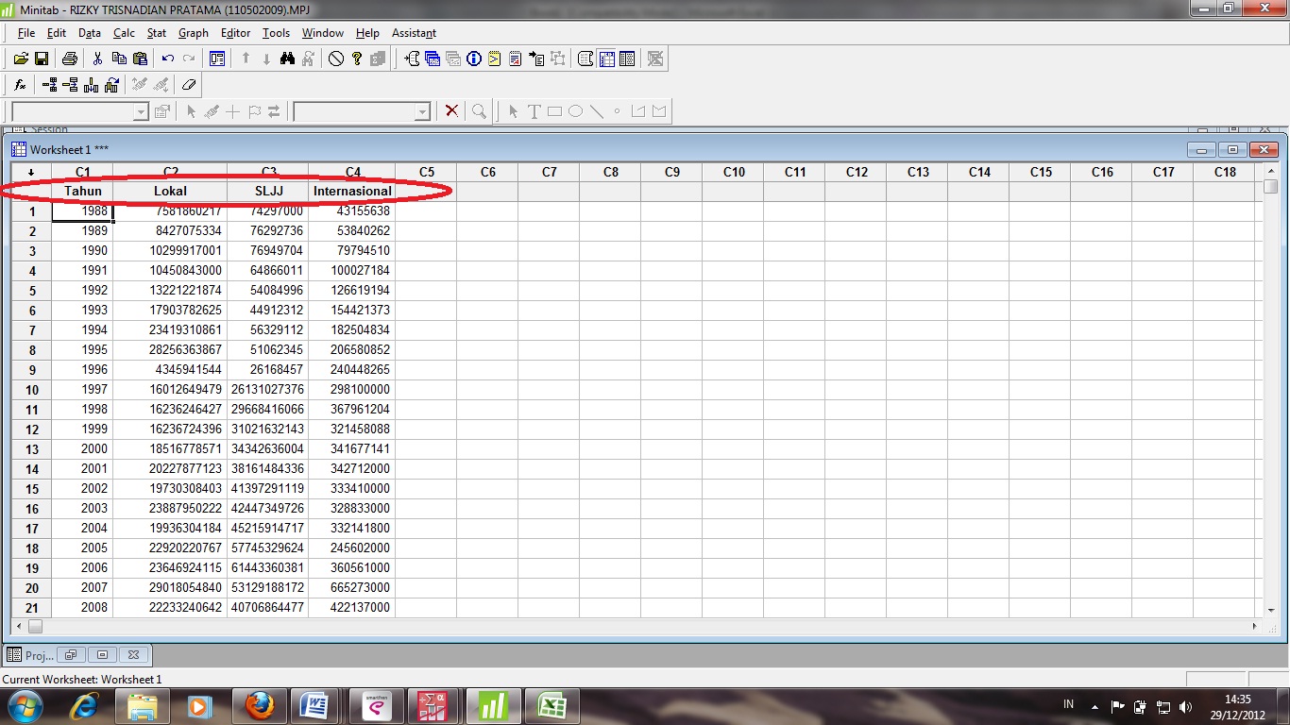Show the Info window with the blue i icon
The height and width of the screenshot is (725, 1290).
pyautogui.click(x=472, y=58)
